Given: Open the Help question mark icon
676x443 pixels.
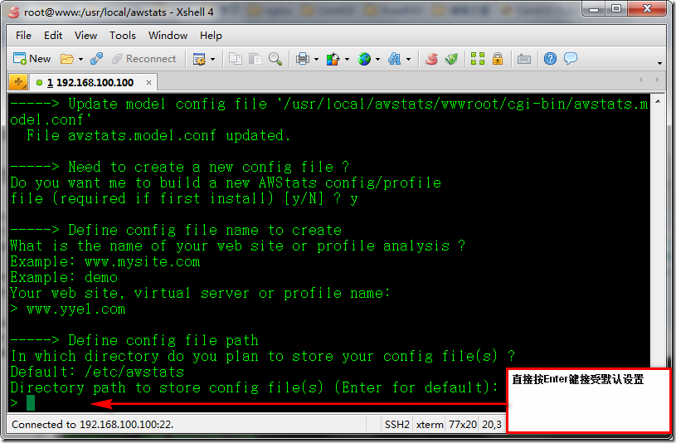Looking at the screenshot, I should tap(550, 58).
